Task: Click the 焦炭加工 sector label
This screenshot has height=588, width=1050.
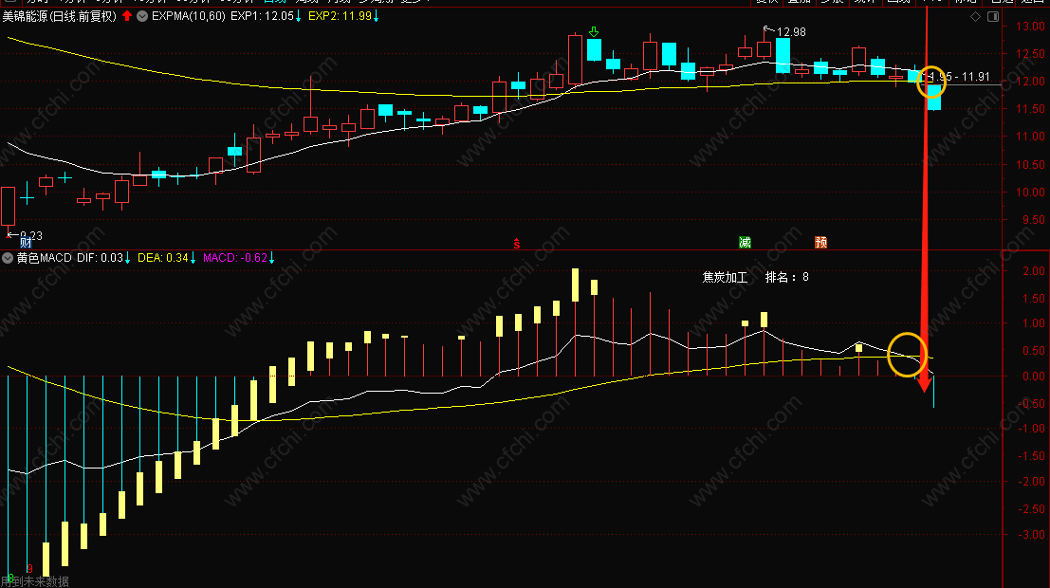Action: pyautogui.click(x=725, y=277)
